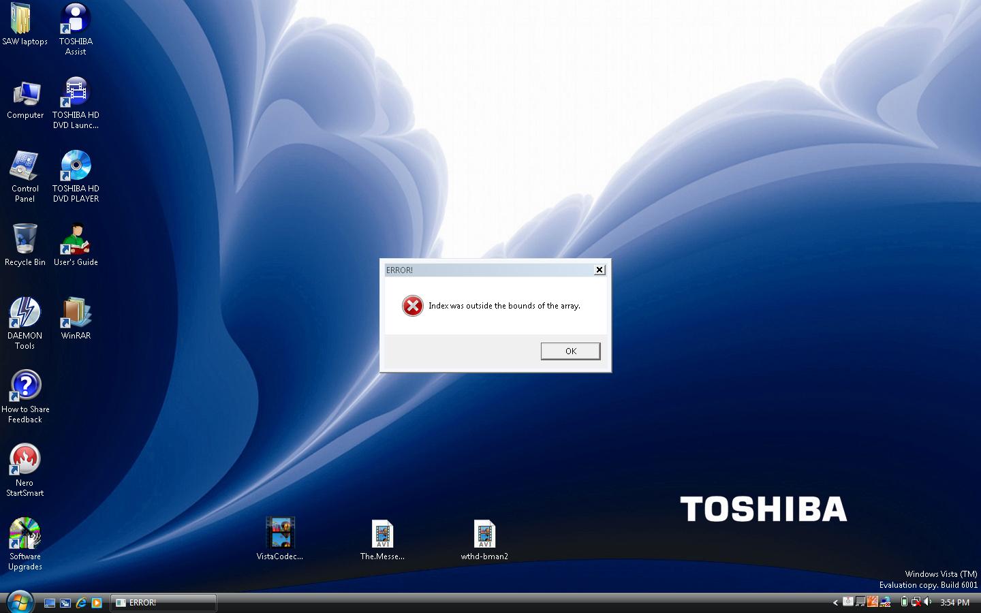981x613 pixels.
Task: Select the Recycle Bin icon
Action: (x=25, y=245)
